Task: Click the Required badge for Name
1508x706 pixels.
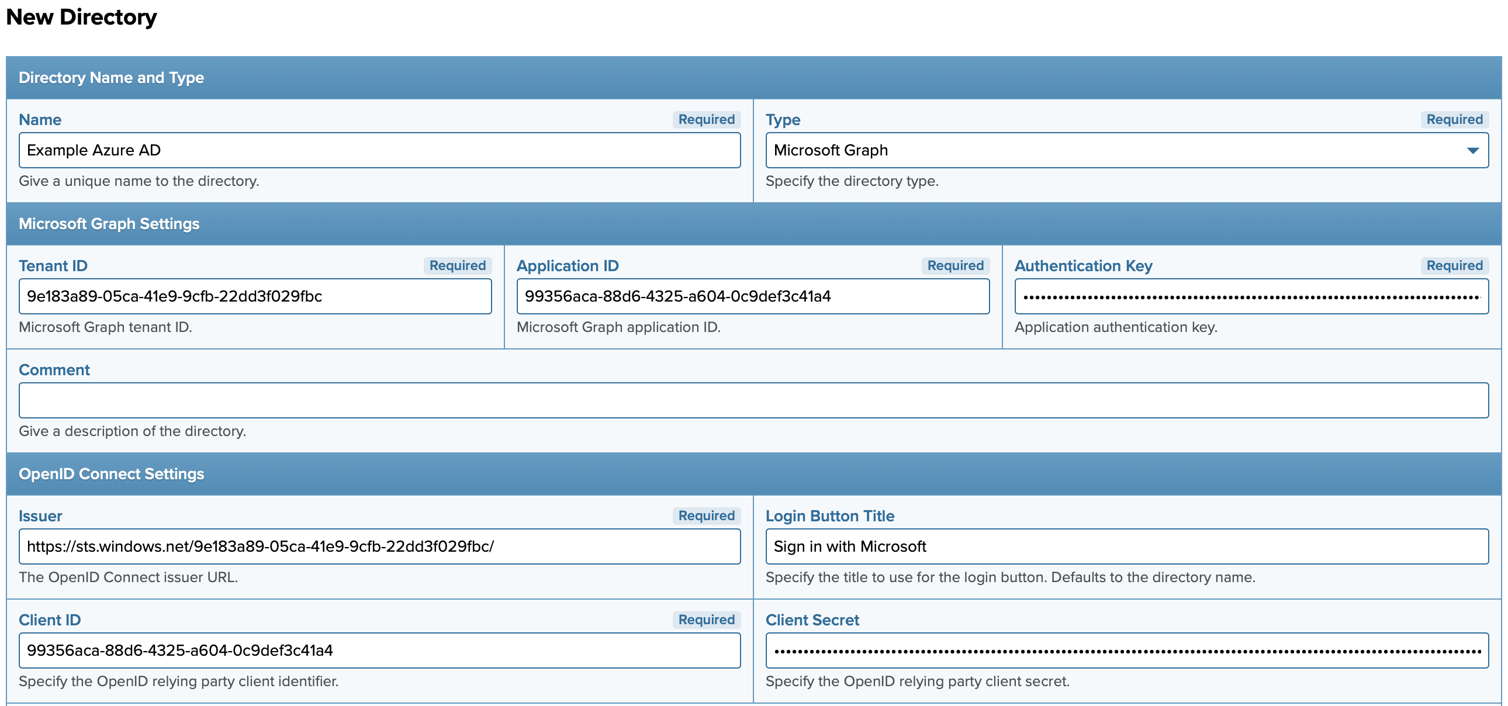Action: pos(706,119)
